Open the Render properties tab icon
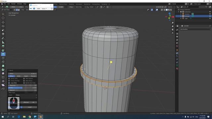This screenshot has height=119, width=212. tap(177, 34)
